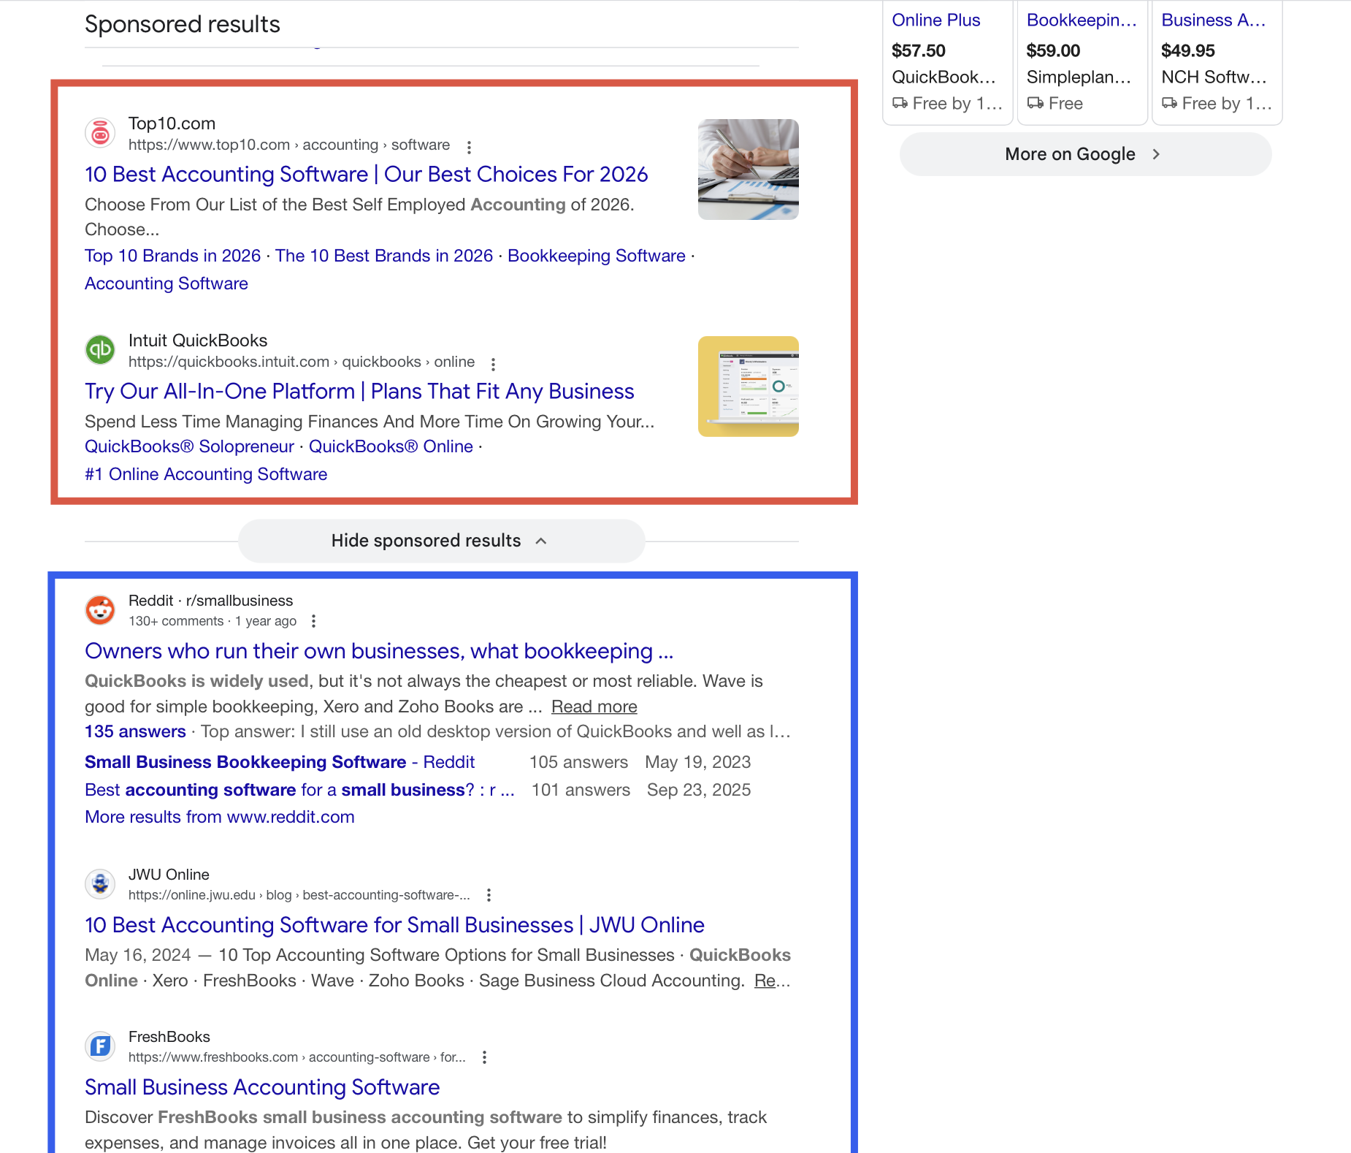The image size is (1351, 1153).
Task: Open QuickBooks Solopreneur sitelink
Action: point(189,446)
